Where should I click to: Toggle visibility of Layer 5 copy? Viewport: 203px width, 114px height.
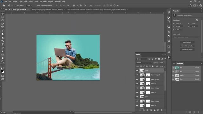pos(137,88)
